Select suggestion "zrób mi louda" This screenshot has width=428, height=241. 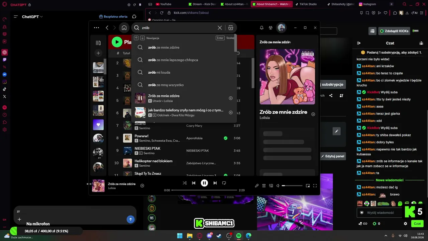[184, 72]
